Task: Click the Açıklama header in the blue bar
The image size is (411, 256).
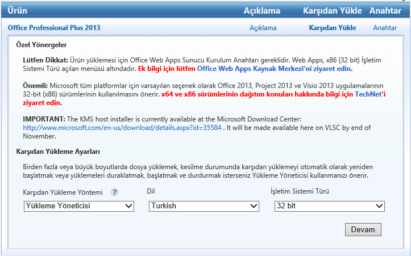Action: [262, 10]
